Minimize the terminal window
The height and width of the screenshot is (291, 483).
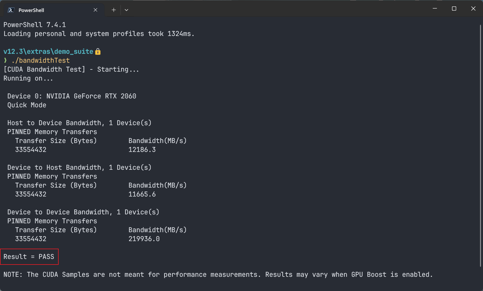(435, 9)
